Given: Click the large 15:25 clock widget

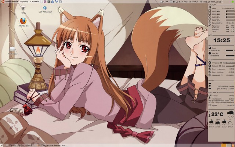Looking at the screenshot, I should (x=222, y=40).
